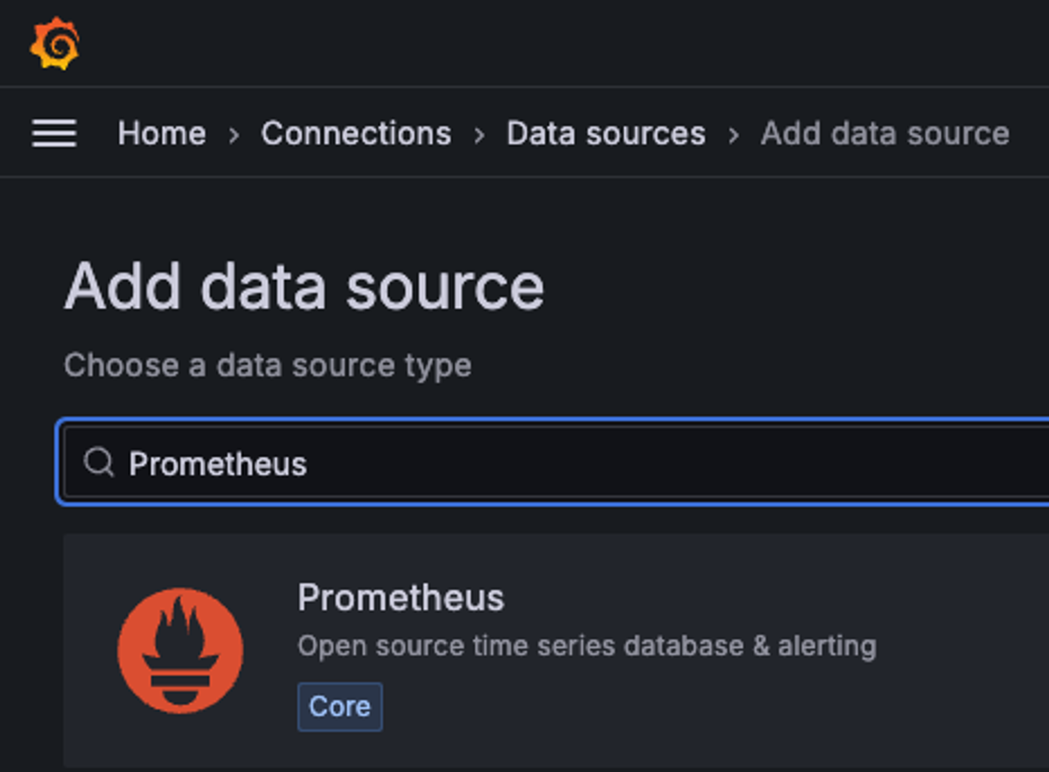
Task: Navigate to the Connections breadcrumb
Action: pyautogui.click(x=356, y=133)
